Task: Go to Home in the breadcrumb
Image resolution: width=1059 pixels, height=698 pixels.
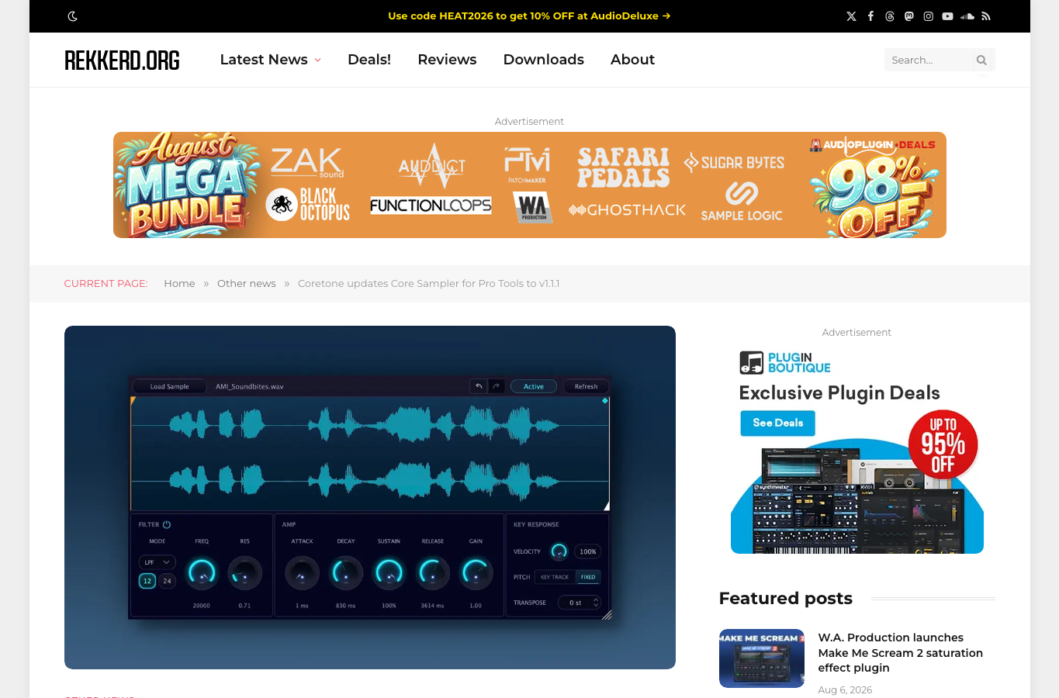Action: tap(179, 284)
